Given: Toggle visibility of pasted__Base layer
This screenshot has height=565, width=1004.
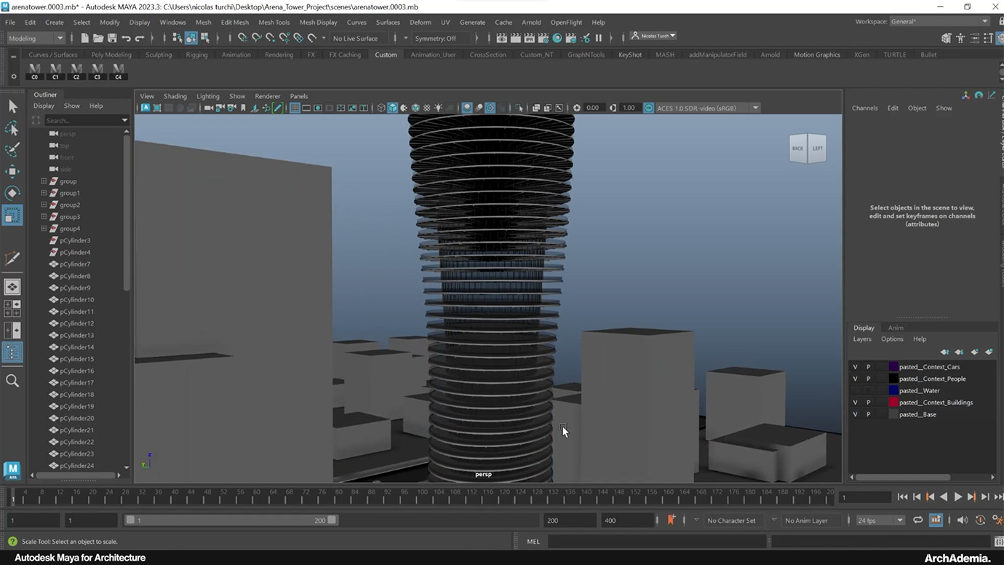Looking at the screenshot, I should pyautogui.click(x=855, y=414).
